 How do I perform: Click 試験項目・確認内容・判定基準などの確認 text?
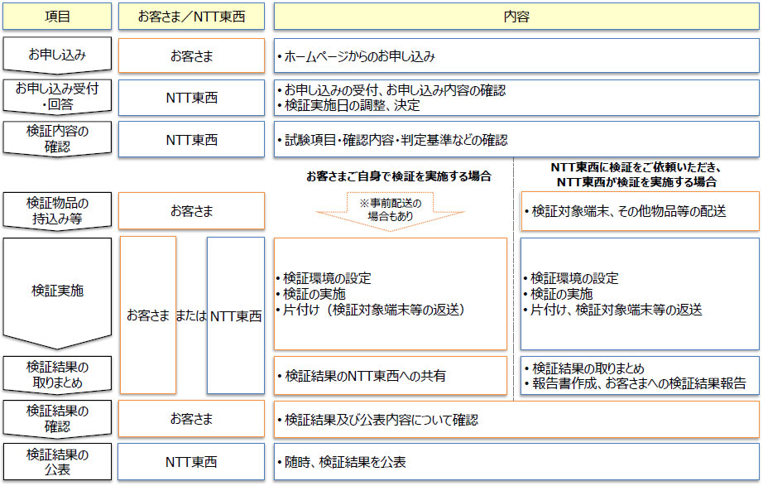tap(396, 140)
